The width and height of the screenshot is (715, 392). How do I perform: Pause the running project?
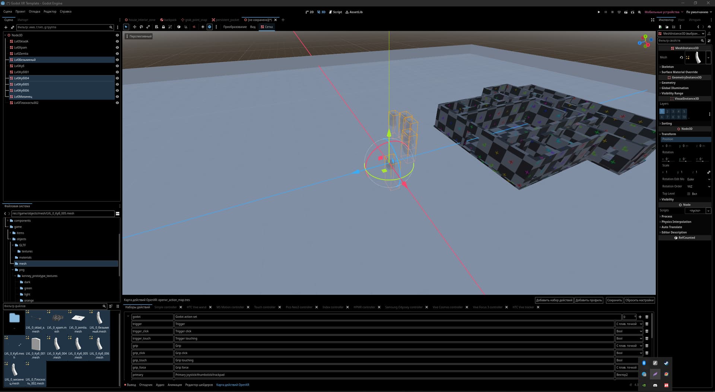pyautogui.click(x=606, y=12)
